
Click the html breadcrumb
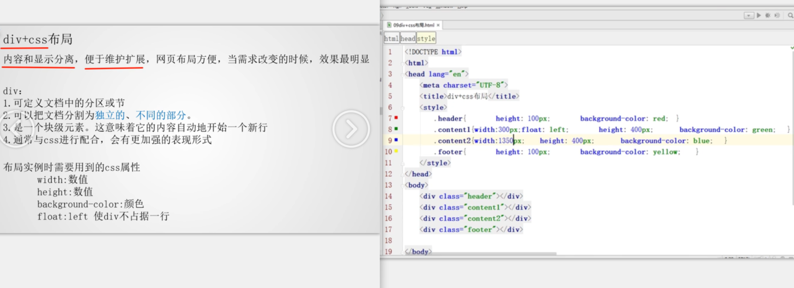pos(391,39)
